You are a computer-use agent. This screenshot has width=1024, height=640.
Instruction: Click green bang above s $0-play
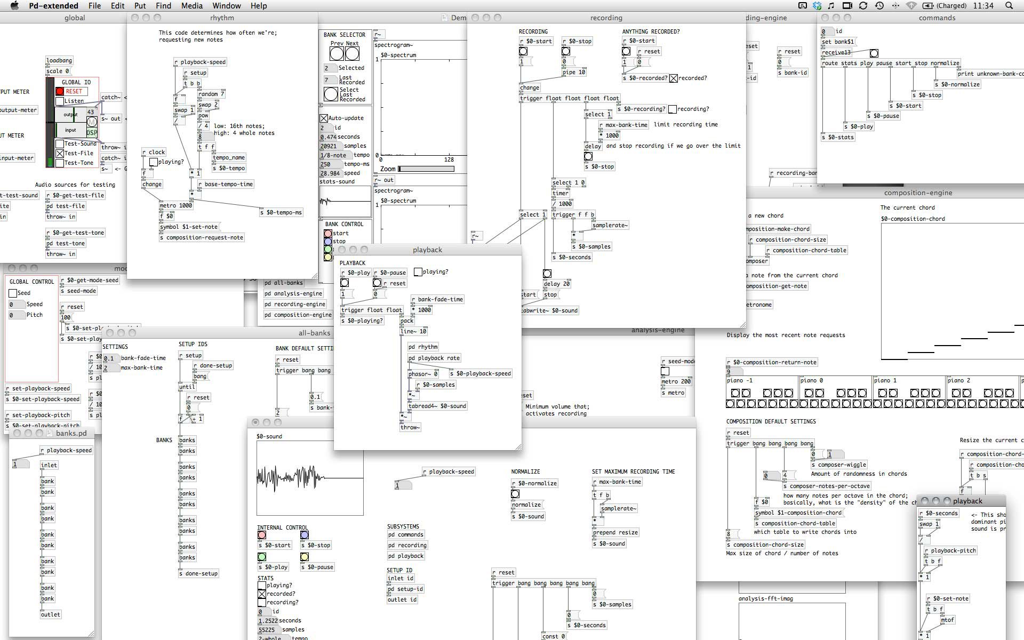[262, 557]
